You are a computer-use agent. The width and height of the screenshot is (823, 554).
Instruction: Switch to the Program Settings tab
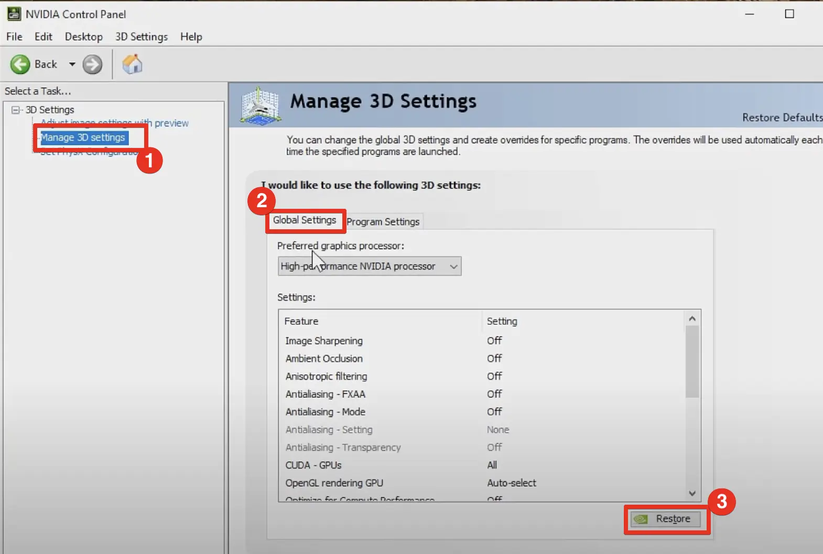click(383, 221)
